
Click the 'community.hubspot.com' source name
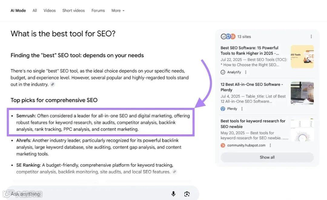pyautogui.click(x=246, y=145)
